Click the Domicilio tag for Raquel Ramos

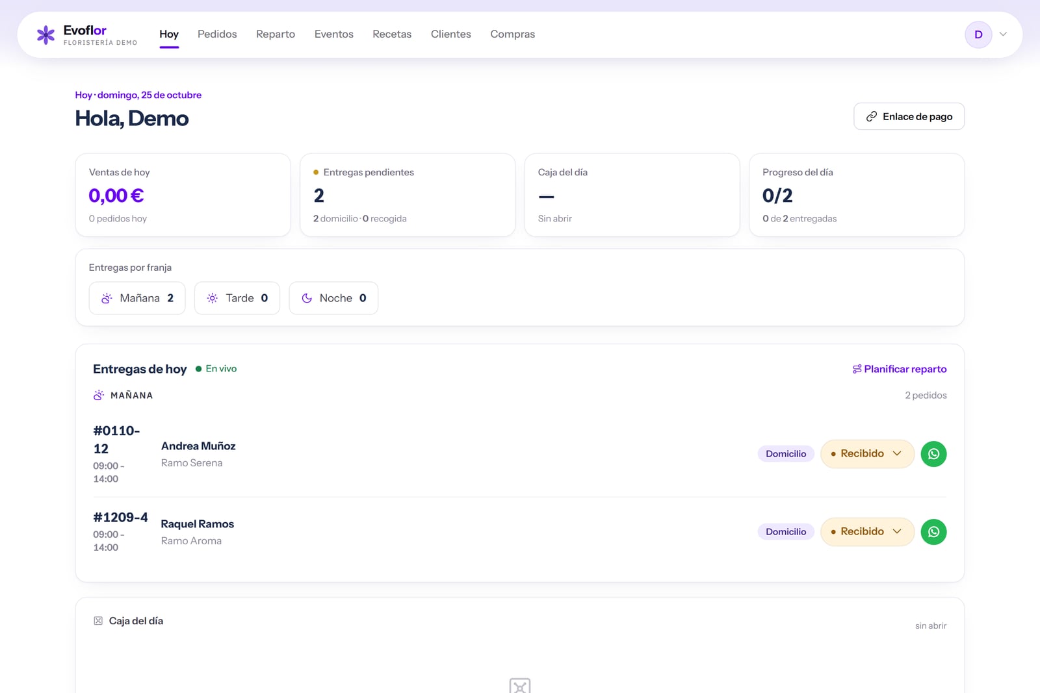786,532
